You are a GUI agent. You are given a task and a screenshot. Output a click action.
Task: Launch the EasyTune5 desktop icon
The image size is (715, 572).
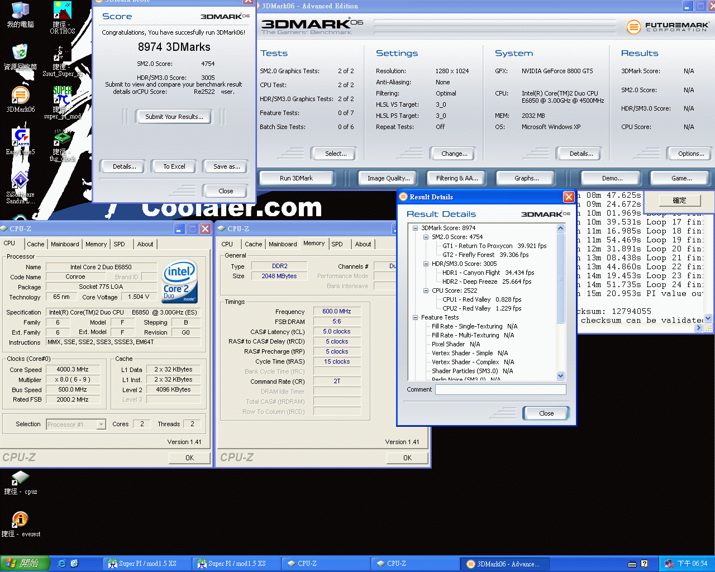[21, 142]
